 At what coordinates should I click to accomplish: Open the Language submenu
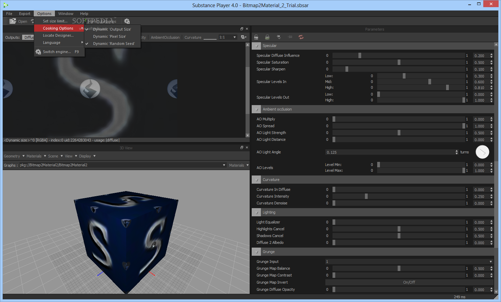pyautogui.click(x=59, y=43)
